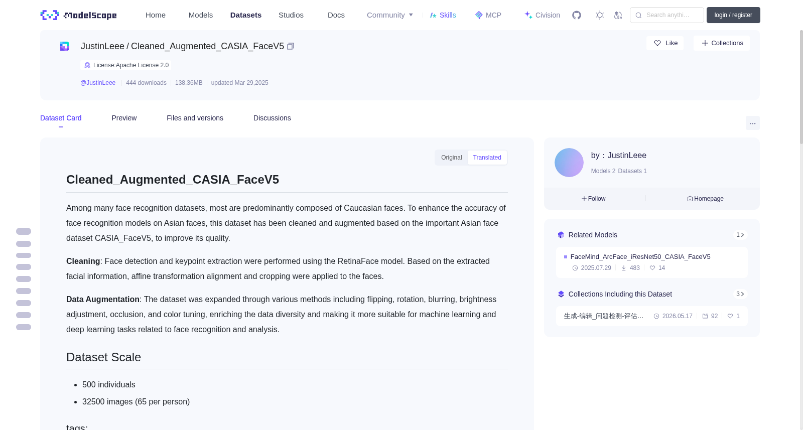Show the Original text version

(x=451, y=158)
